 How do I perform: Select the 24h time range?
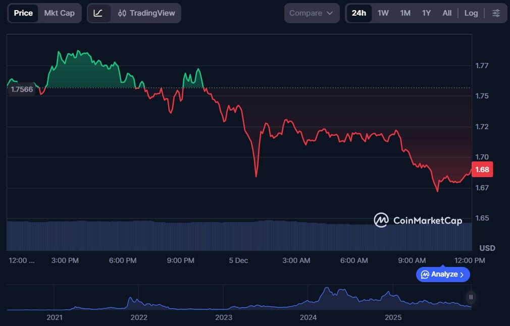(359, 13)
